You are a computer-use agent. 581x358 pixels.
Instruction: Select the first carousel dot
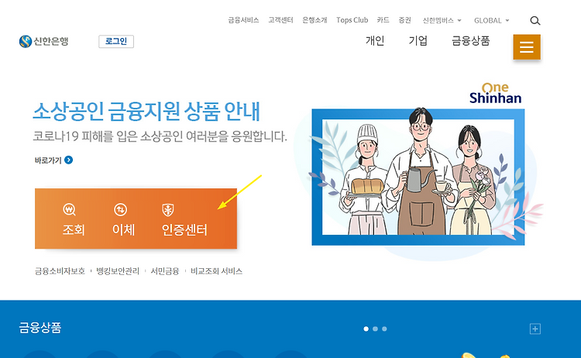[366, 329]
